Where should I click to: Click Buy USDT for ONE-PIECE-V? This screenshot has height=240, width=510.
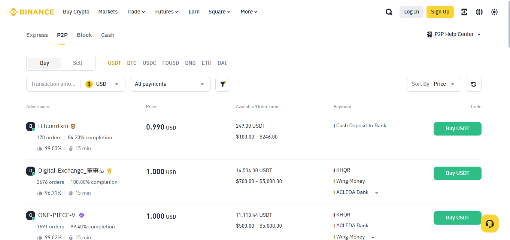(458, 218)
